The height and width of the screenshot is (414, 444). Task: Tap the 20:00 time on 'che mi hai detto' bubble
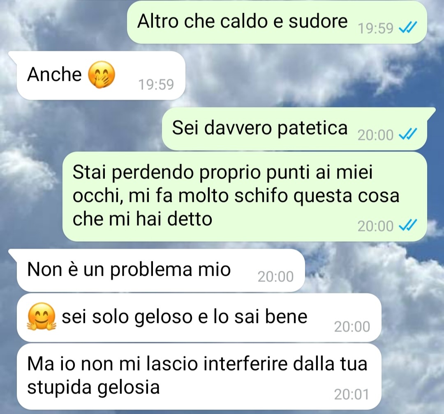pyautogui.click(x=375, y=226)
